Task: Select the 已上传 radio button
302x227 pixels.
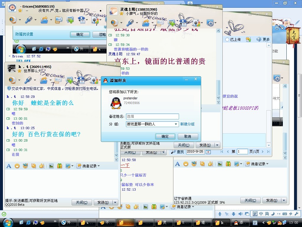Action: pos(227,40)
